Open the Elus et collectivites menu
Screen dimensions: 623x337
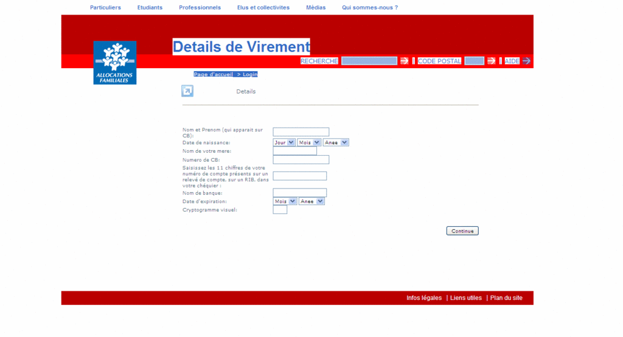pyautogui.click(x=263, y=7)
